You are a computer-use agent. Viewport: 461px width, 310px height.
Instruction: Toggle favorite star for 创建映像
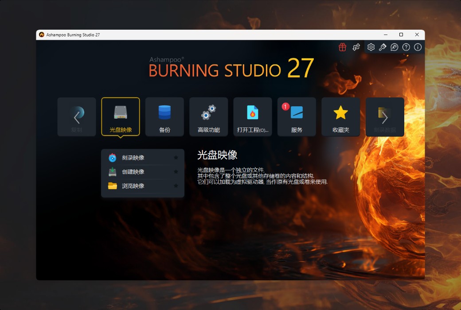pyautogui.click(x=176, y=172)
